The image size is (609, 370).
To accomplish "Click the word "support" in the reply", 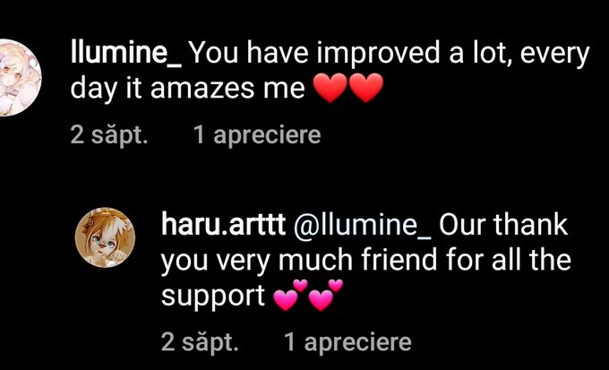I will pyautogui.click(x=213, y=297).
